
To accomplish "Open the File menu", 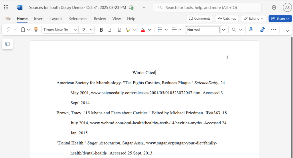I will 8,19.
